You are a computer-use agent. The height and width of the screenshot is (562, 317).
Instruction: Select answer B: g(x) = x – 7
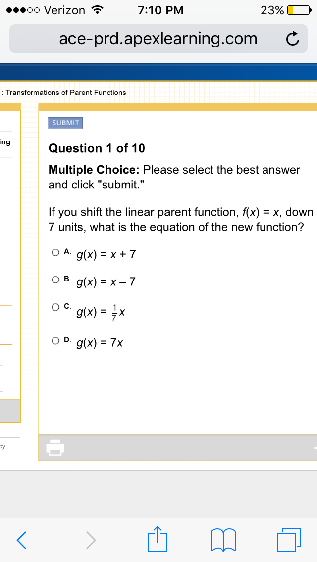tap(55, 280)
